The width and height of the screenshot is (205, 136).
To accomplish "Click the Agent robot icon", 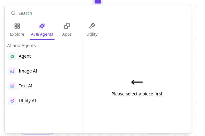I will (12, 56).
